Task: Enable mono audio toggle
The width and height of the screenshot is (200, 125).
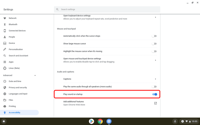Action: pos(154,87)
